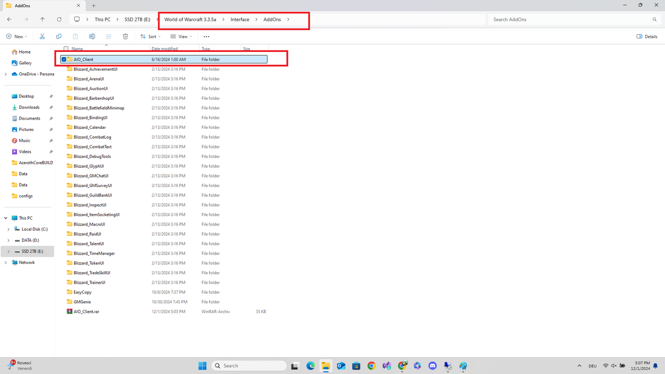
Task: Open Microsoft Store from taskbar
Action: click(x=356, y=366)
